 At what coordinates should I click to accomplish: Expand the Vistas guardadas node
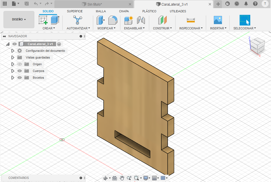[x=13, y=57]
